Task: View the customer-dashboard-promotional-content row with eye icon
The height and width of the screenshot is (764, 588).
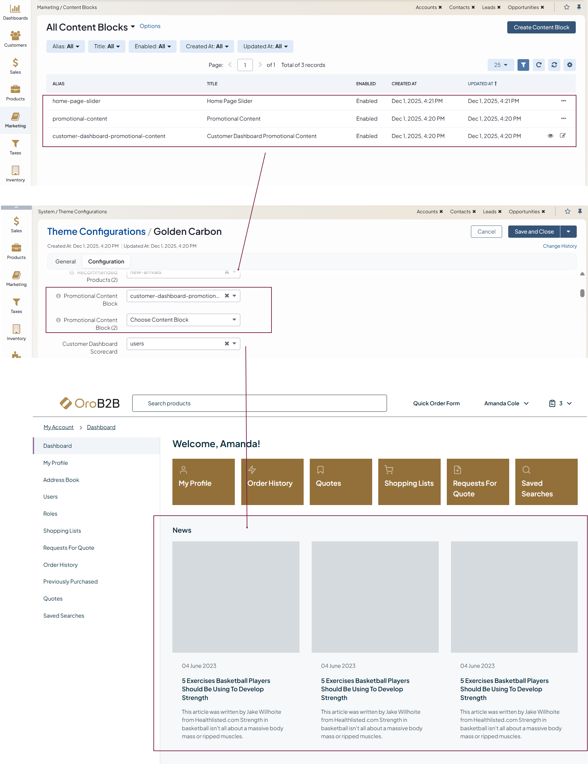Action: (x=550, y=136)
